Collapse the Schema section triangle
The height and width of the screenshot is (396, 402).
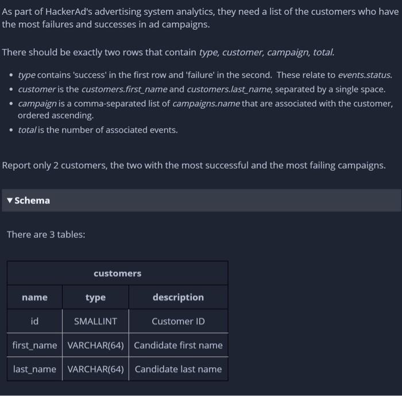[10, 201]
